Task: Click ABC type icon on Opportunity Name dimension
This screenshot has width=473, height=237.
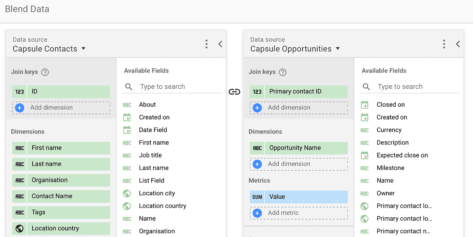Action: coord(257,148)
